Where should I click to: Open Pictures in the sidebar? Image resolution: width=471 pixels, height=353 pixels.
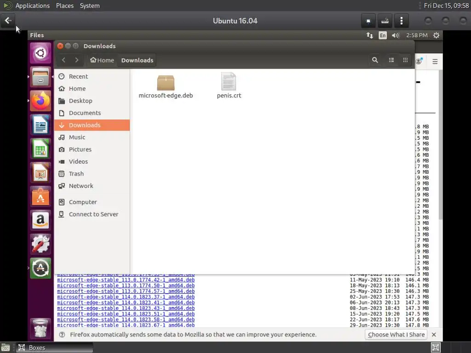coord(92,149)
